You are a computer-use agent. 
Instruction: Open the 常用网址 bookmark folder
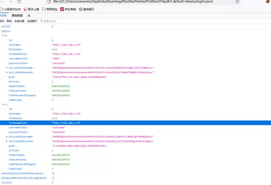point(50,9)
